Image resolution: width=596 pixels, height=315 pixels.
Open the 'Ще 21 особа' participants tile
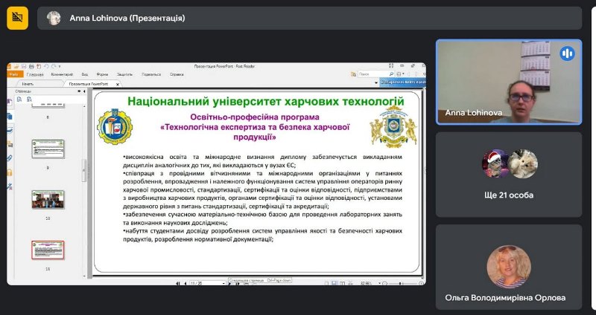click(509, 175)
